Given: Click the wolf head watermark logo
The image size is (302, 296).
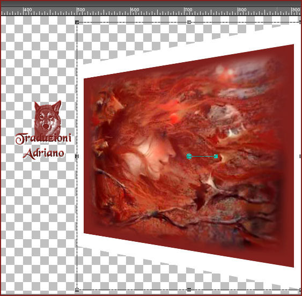Looking at the screenshot, I should pos(48,118).
